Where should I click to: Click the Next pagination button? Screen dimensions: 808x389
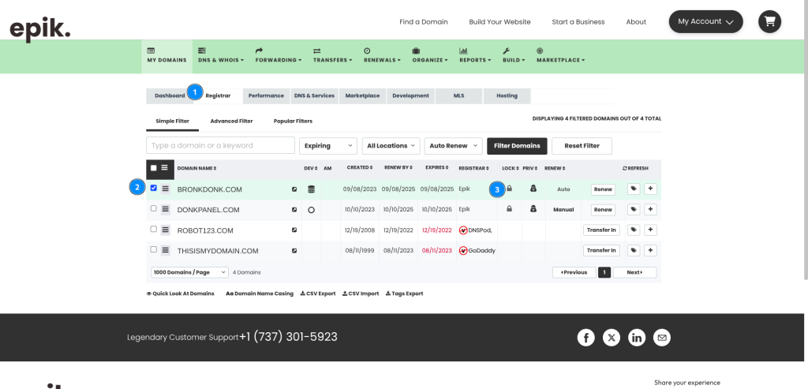click(x=634, y=272)
